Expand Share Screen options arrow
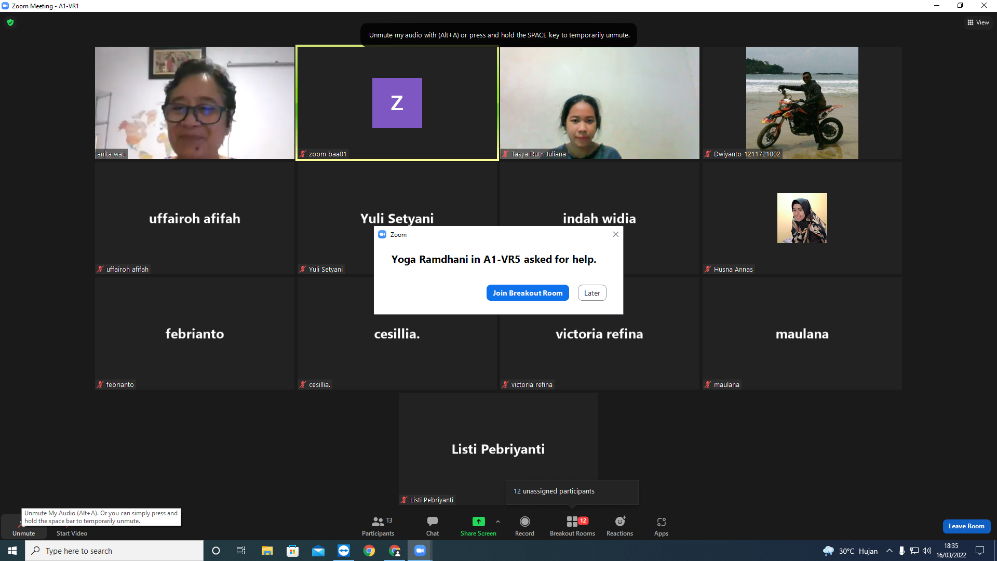Screen dimensions: 997x561 coord(498,522)
